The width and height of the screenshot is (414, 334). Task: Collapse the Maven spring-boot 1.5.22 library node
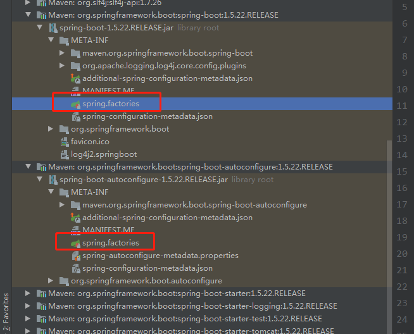point(28,15)
